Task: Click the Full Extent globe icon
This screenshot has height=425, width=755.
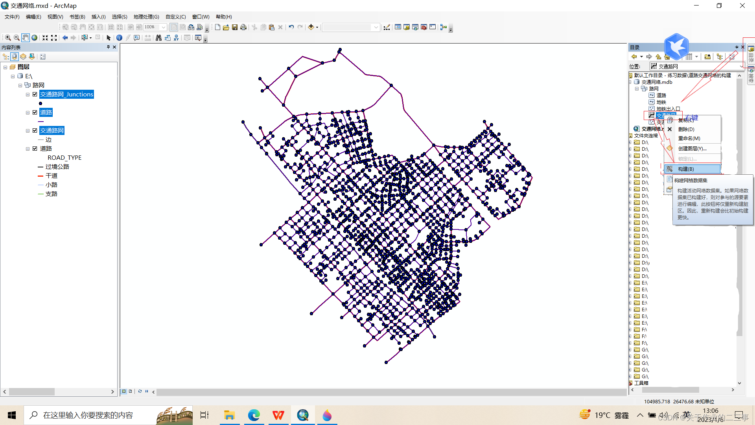Action: 35,38
